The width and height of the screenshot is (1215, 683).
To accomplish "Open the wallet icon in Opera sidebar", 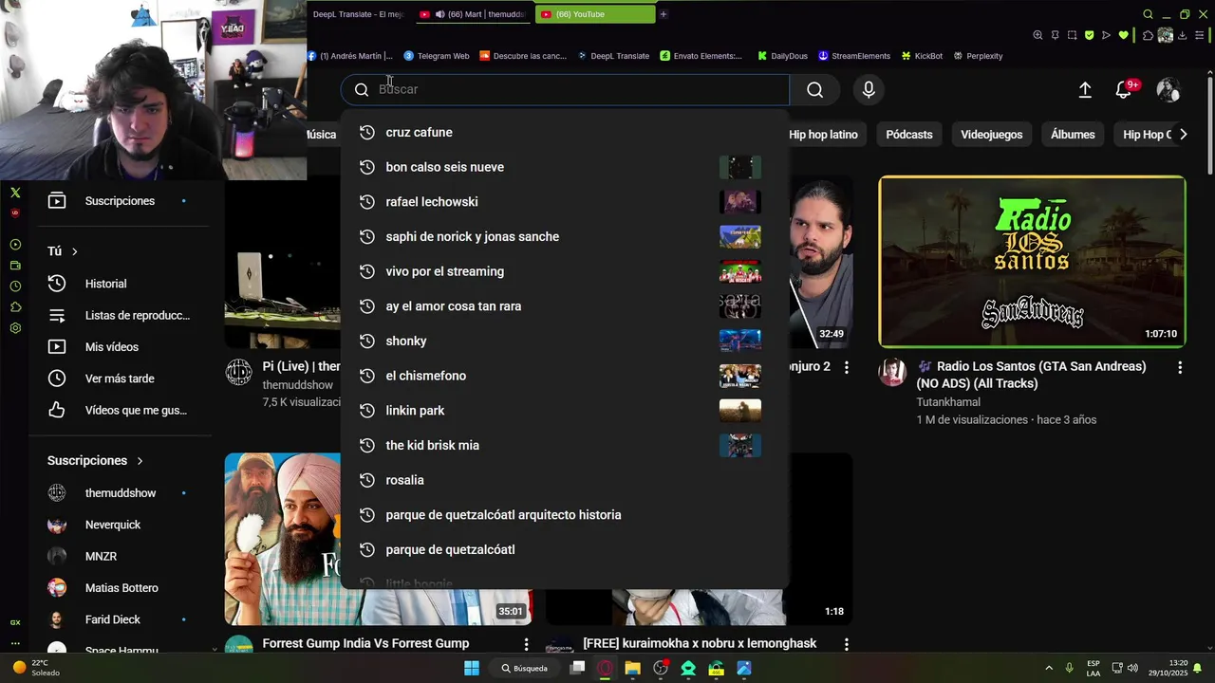I will [15, 266].
